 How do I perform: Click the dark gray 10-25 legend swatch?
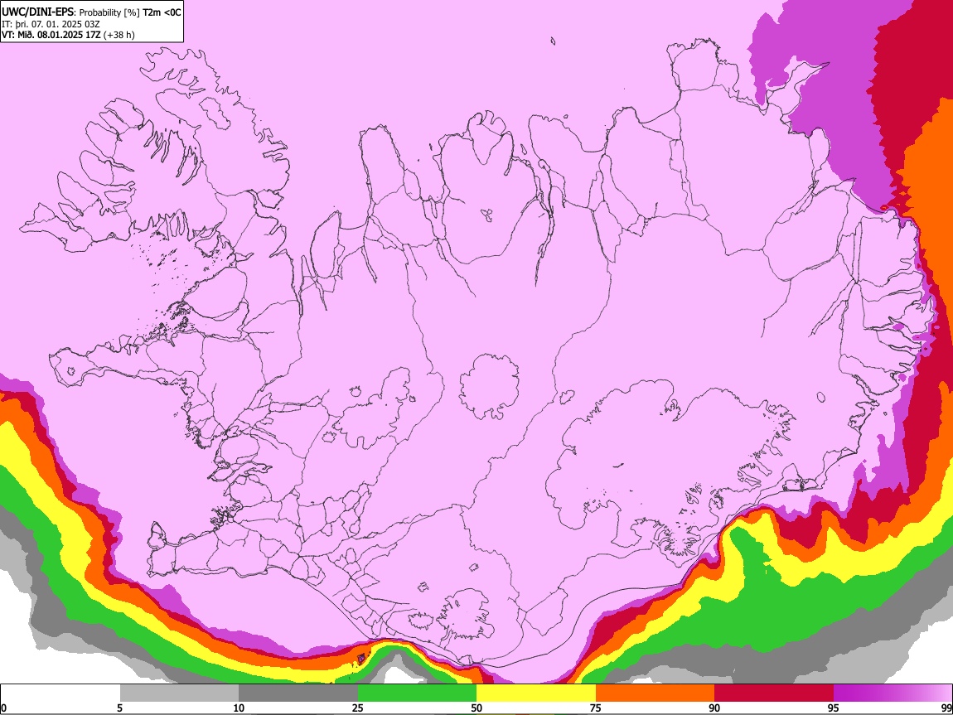click(x=298, y=693)
